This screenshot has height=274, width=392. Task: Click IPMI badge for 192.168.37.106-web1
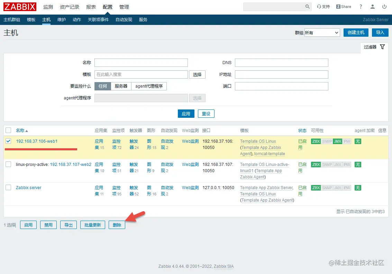[x=347, y=141]
